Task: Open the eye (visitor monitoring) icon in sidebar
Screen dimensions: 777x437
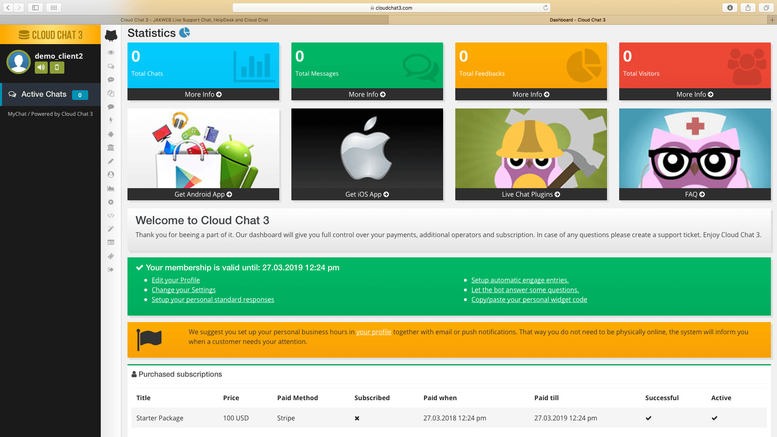Action: click(x=111, y=53)
